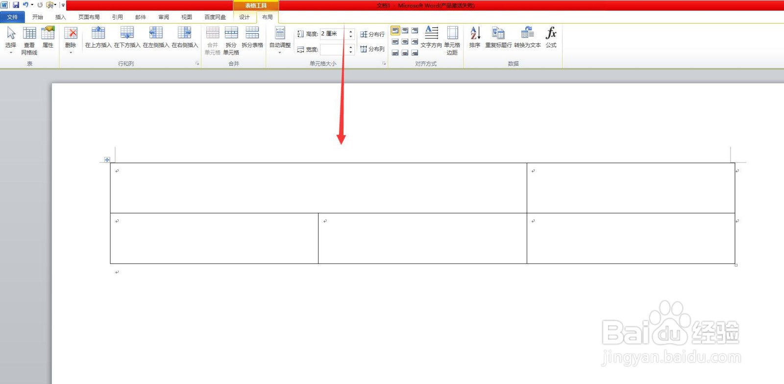Switch to the 邮件 (Mailings) tab
Viewport: 784px width, 384px height.
click(141, 17)
